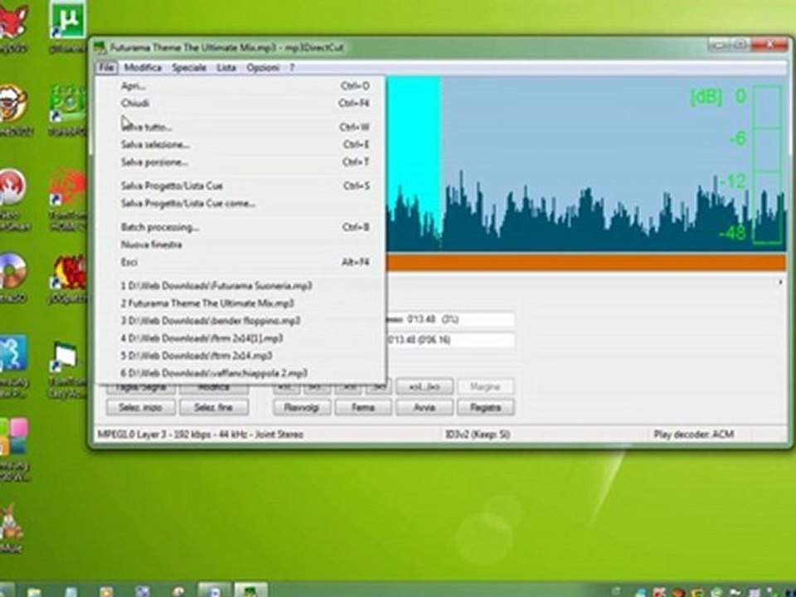
Task: Click the Avvia play button
Action: pyautogui.click(x=425, y=407)
